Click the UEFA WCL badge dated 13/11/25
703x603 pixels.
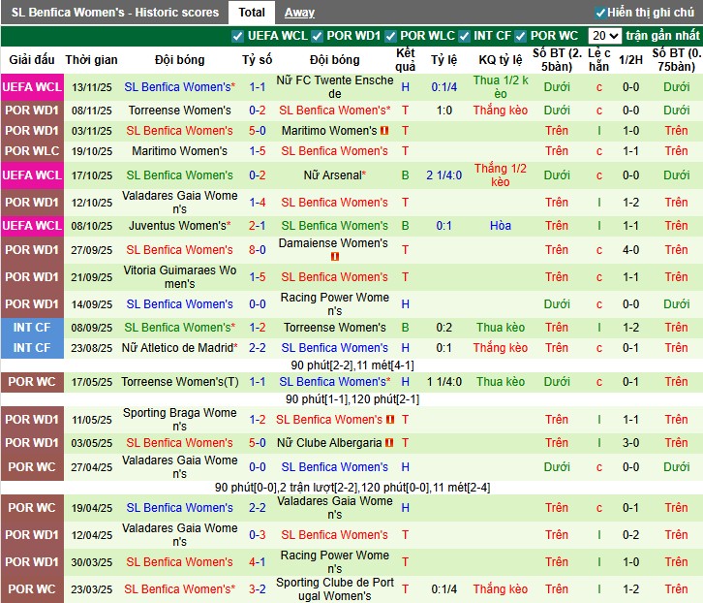[31, 87]
